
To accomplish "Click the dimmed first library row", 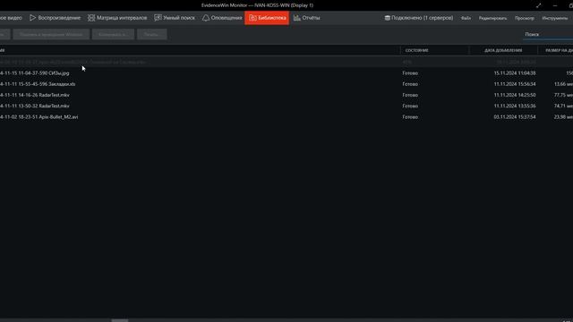I will [x=286, y=62].
